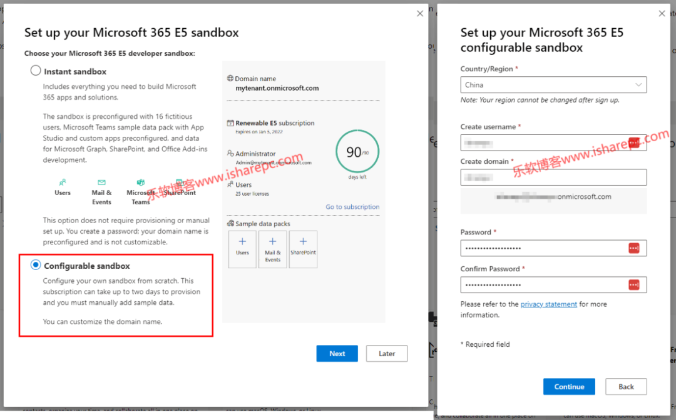Viewport: 676px width, 420px height.
Task: Open the Country/Region dropdown
Action: pyautogui.click(x=553, y=85)
